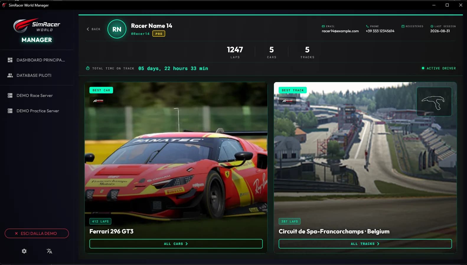The width and height of the screenshot is (467, 265).
Task: Click the Last Session clock icon
Action: point(432,26)
